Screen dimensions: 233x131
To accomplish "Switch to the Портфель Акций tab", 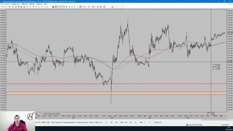I will point(82,122).
